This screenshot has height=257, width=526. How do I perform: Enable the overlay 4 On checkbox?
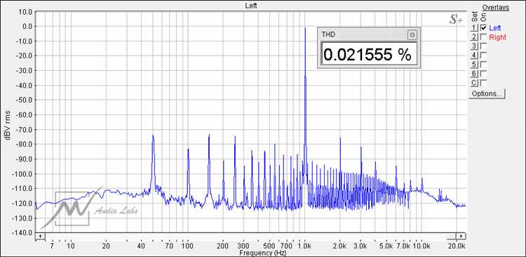[x=483, y=55]
